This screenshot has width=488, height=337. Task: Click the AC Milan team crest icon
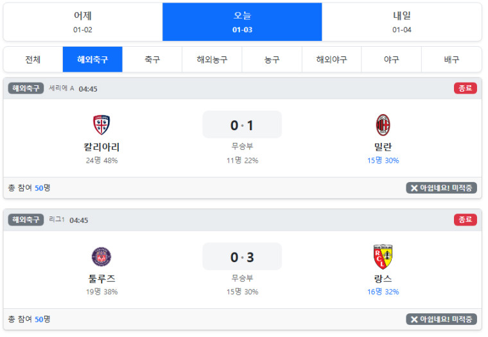[x=383, y=125]
